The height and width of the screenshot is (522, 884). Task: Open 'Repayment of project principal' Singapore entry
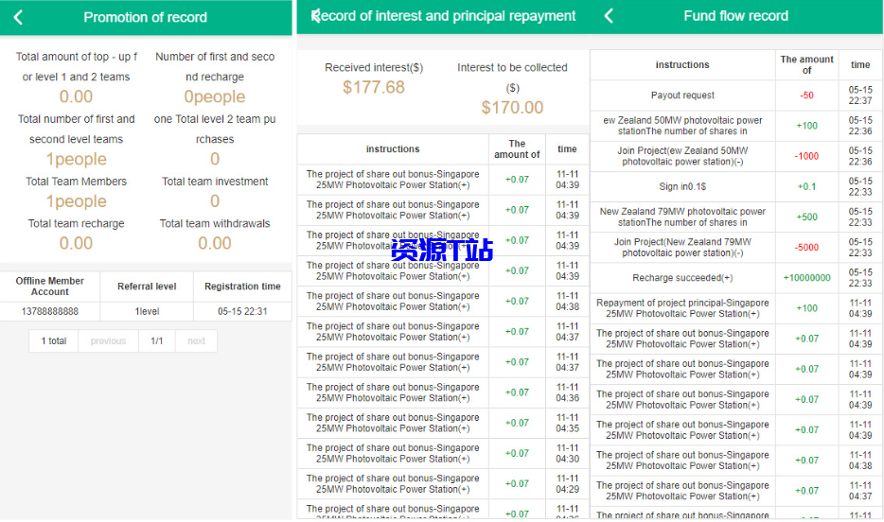[682, 308]
